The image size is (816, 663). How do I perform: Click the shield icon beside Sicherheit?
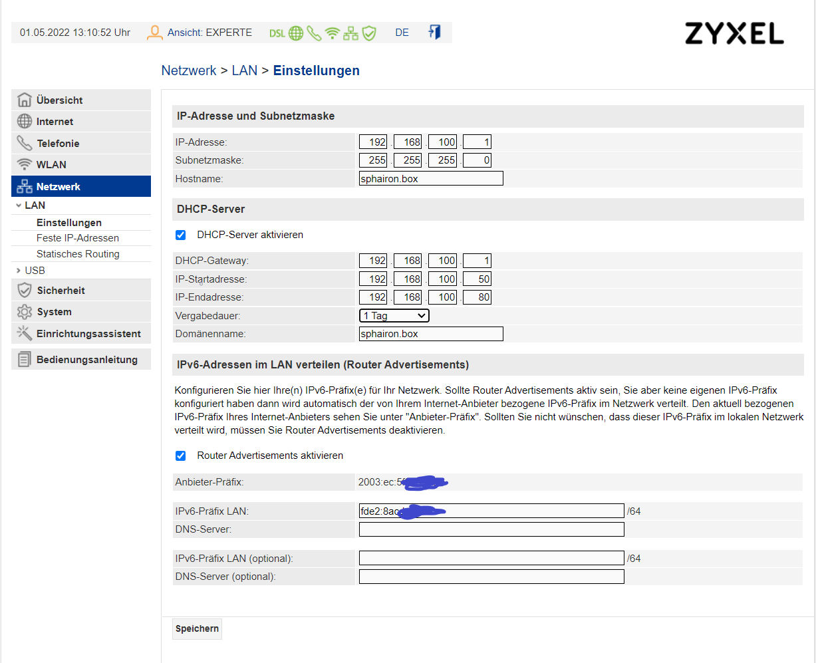coord(25,290)
